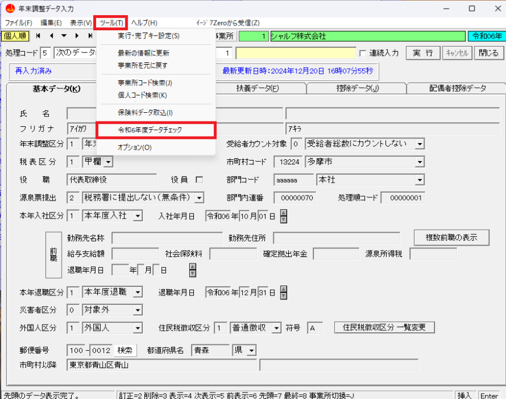Click the 個人順 sort order indicator
This screenshot has height=399, width=506.
click(14, 36)
